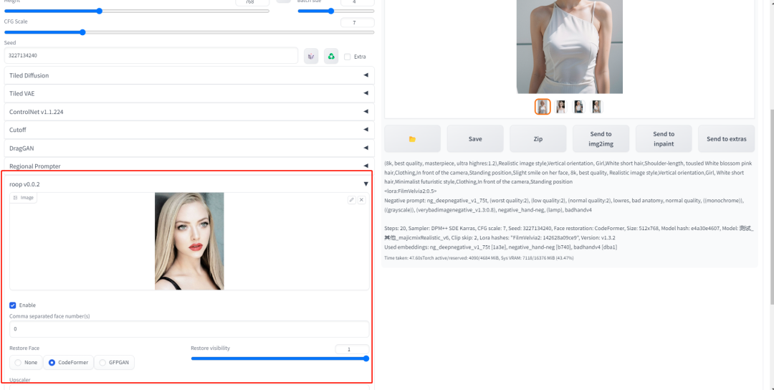Select the fourth result thumbnail
This screenshot has width=774, height=390.
(x=596, y=107)
